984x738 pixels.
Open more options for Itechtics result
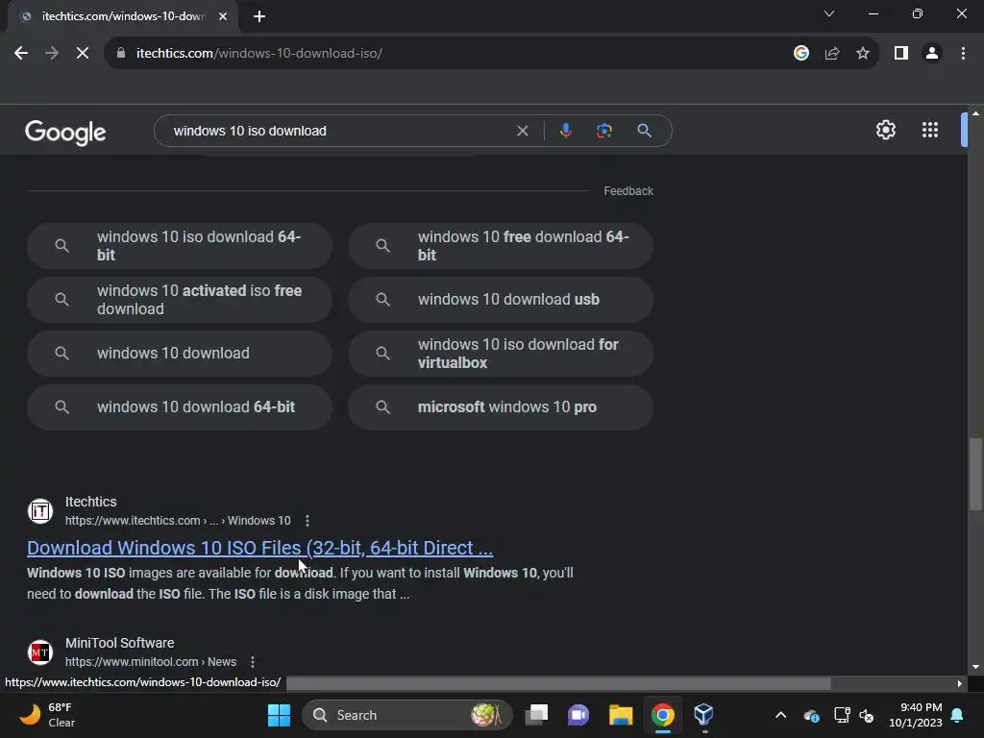tap(307, 521)
